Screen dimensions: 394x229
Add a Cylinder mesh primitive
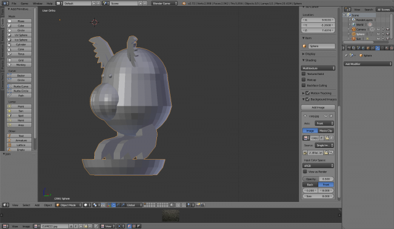[19, 45]
